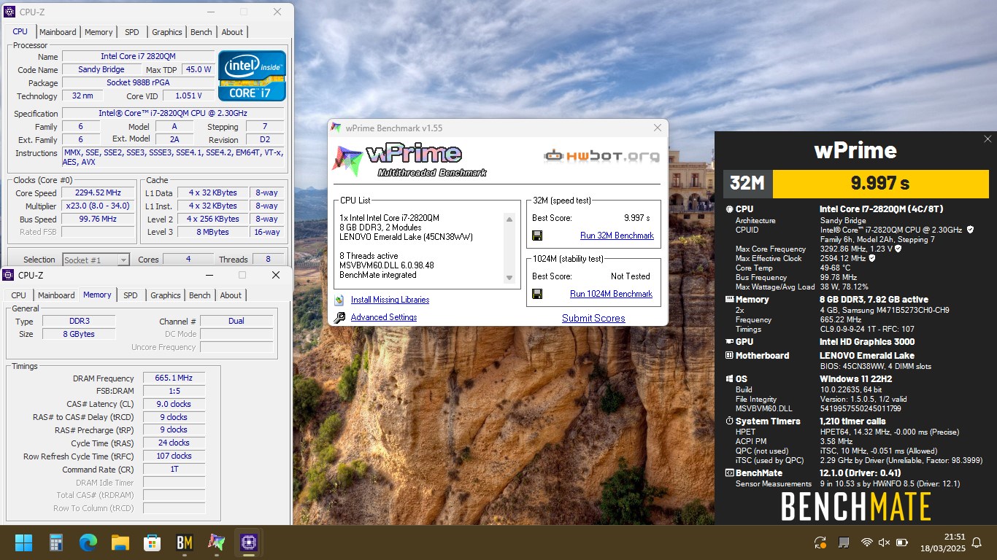Switch to wPrime via its taskbar icon
The image size is (997, 560).
coord(217,542)
